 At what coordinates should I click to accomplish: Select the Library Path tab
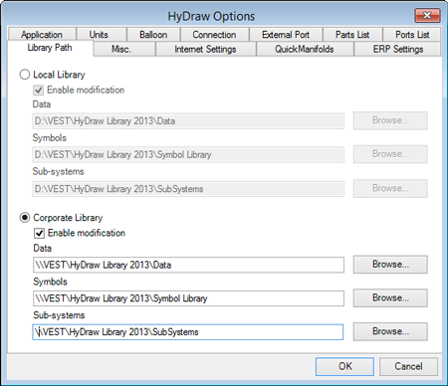coord(50,48)
